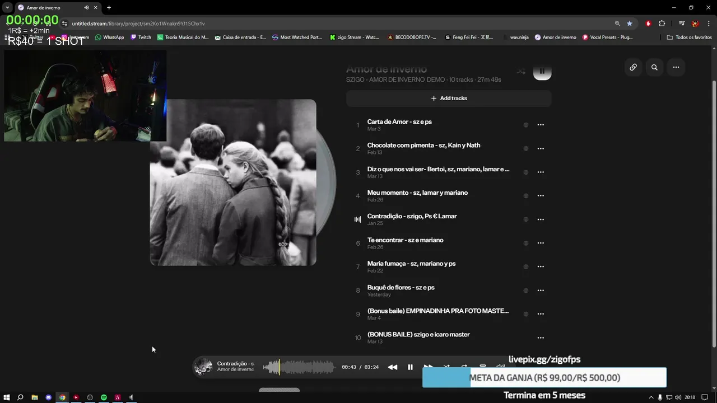717x403 pixels.
Task: Bookmark this page with the star icon
Action: tap(630, 24)
